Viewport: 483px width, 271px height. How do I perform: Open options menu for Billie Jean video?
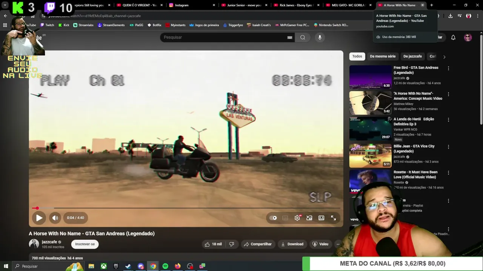click(448, 147)
